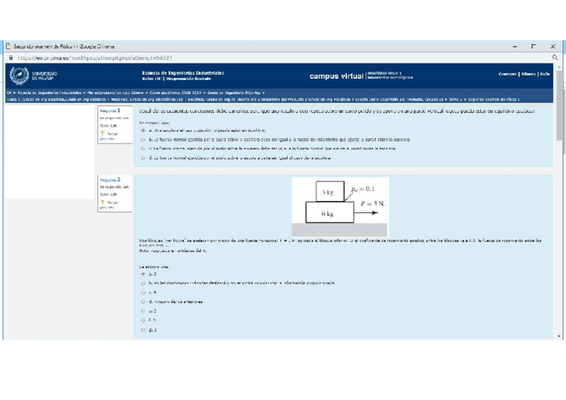Open 'Curso académico' breadcrumb item
Image resolution: width=566 pixels, height=400 pixels.
point(176,93)
